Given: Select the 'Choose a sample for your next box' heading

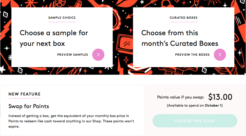Looking at the screenshot, I should [54, 38].
